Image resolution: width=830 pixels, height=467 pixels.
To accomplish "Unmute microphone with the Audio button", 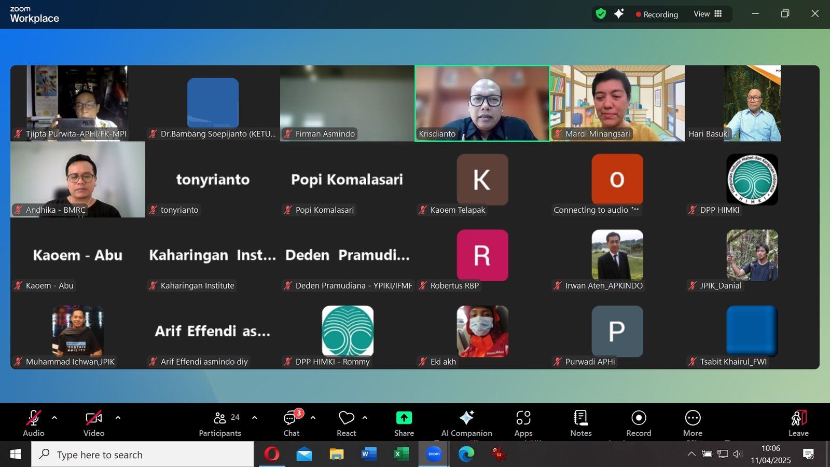I will pyautogui.click(x=34, y=423).
